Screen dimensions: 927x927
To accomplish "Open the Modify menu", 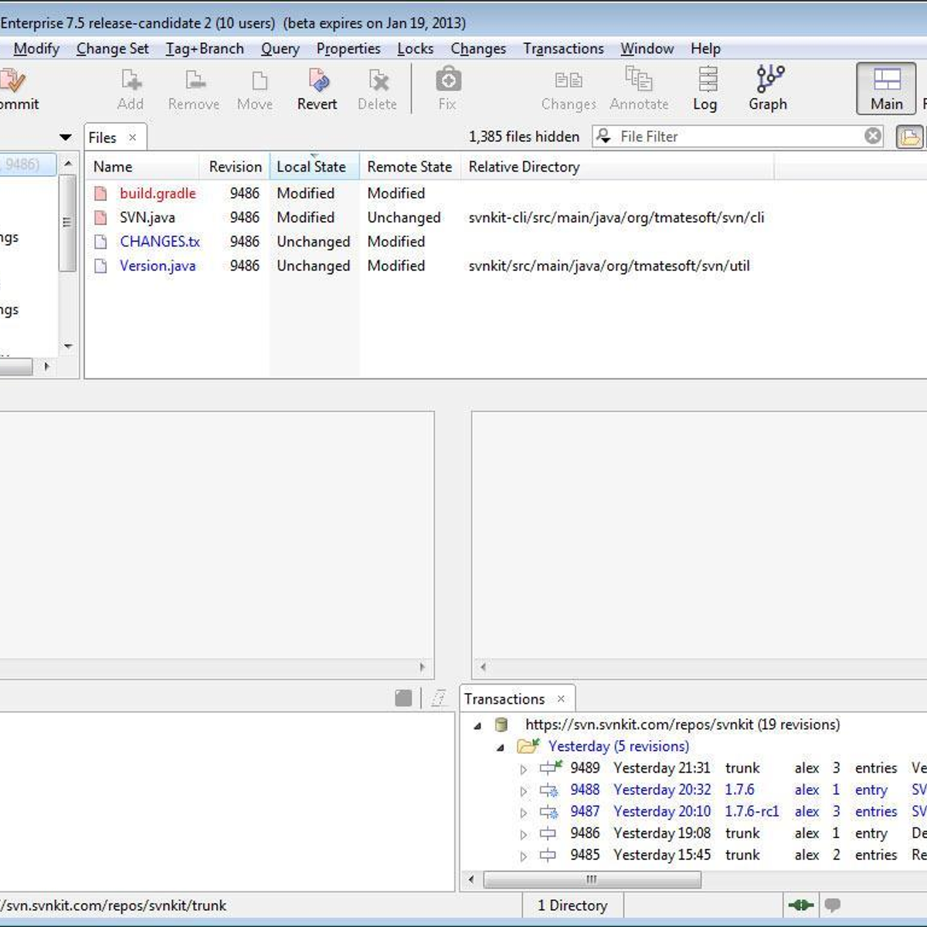I will pyautogui.click(x=36, y=49).
